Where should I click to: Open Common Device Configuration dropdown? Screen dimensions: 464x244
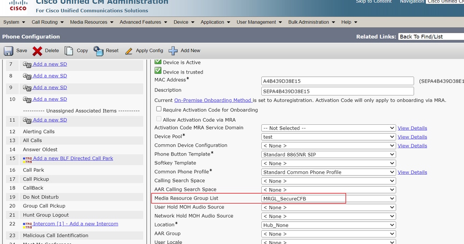328,146
